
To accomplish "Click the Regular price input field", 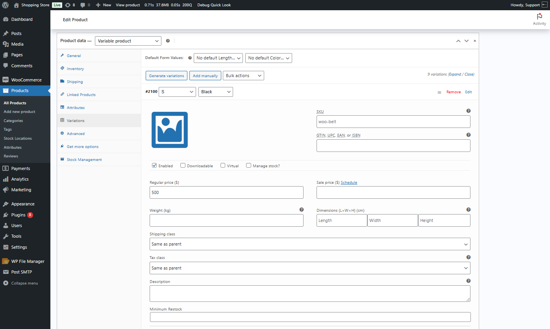I will pyautogui.click(x=226, y=192).
